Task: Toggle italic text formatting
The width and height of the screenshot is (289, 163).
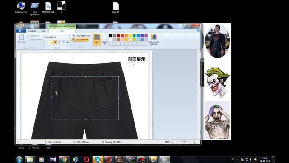Action: 59,42
